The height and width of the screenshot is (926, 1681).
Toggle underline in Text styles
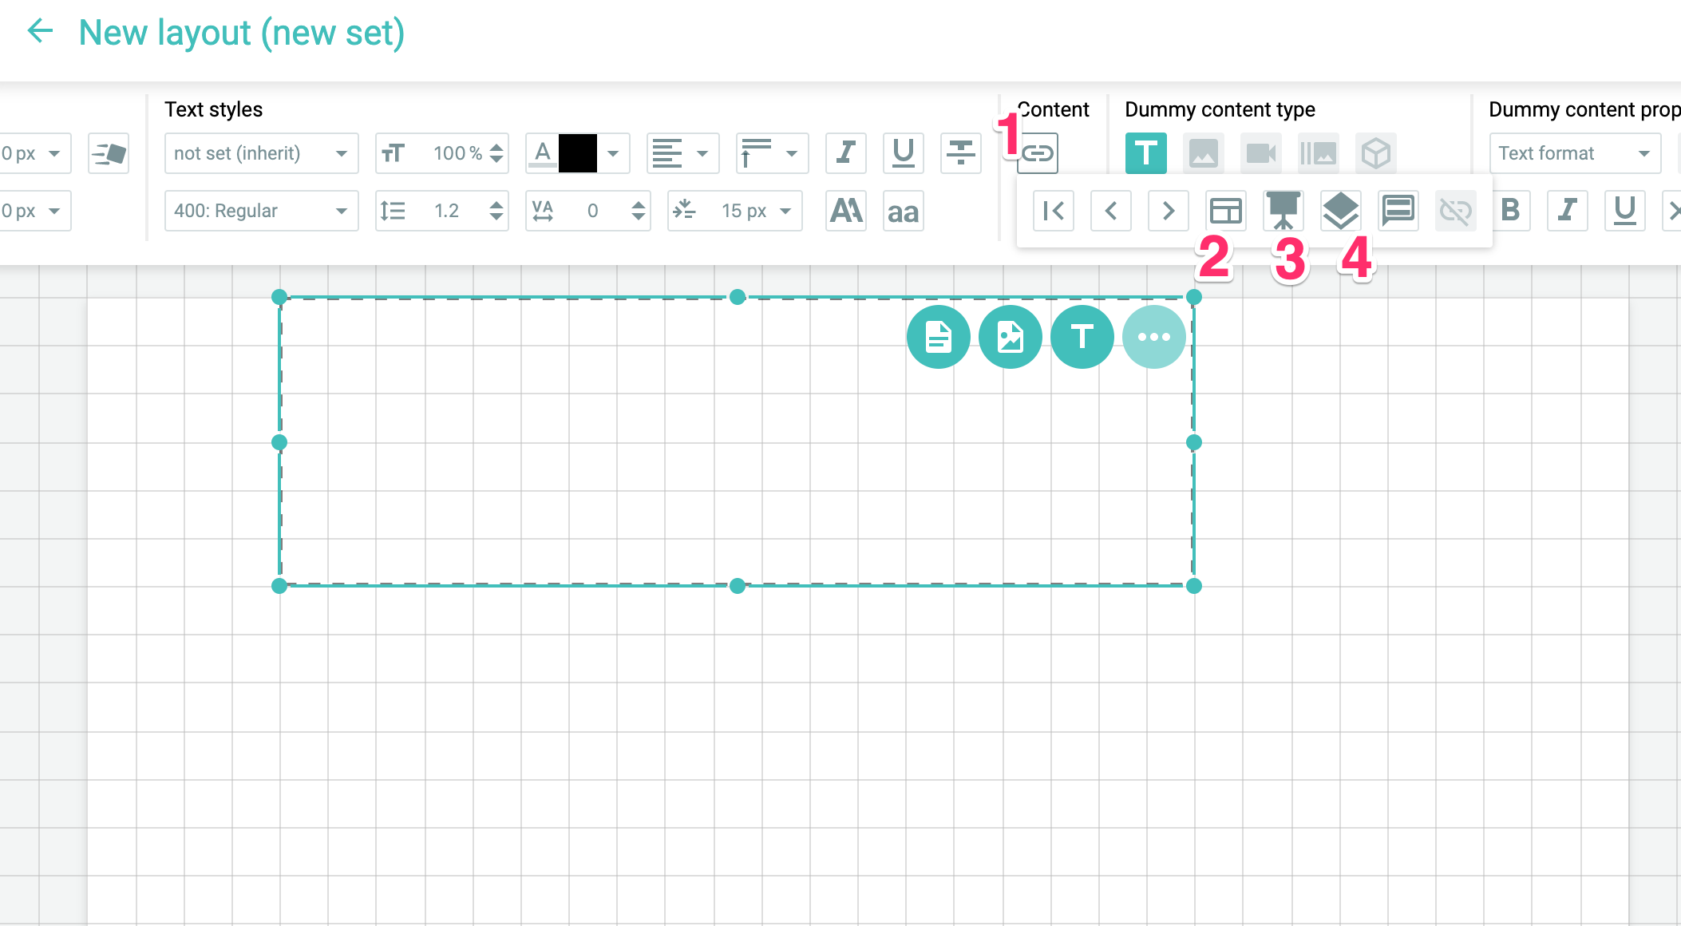point(903,153)
